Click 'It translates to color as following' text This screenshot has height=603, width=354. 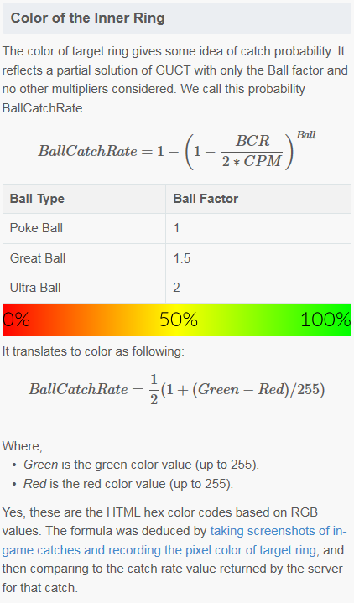(93, 351)
